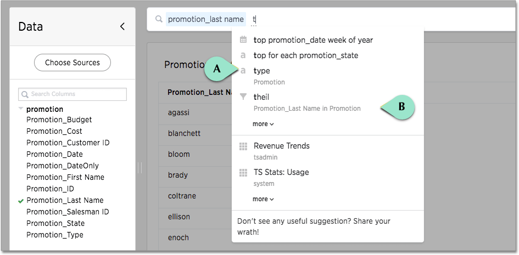Image resolution: width=519 pixels, height=255 pixels.
Task: Click the magnifier icon in search bar
Action: 159,20
